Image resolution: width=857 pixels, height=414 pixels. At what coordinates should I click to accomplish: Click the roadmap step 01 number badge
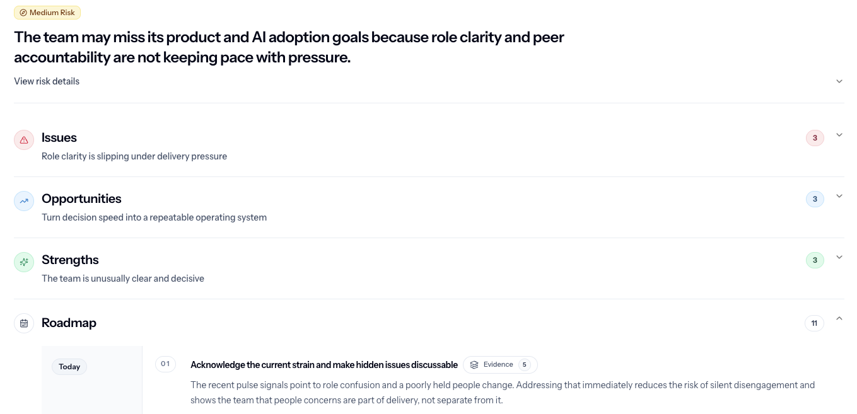165,364
